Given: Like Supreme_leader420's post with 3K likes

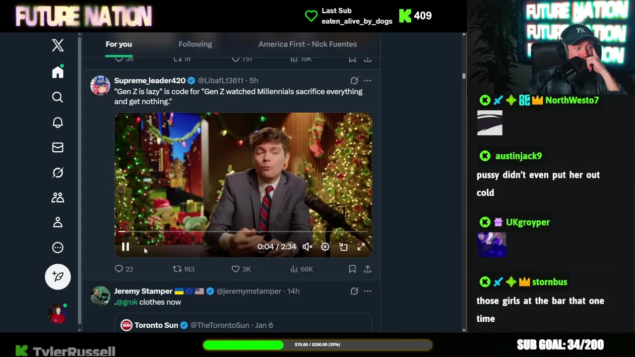Looking at the screenshot, I should (241, 269).
